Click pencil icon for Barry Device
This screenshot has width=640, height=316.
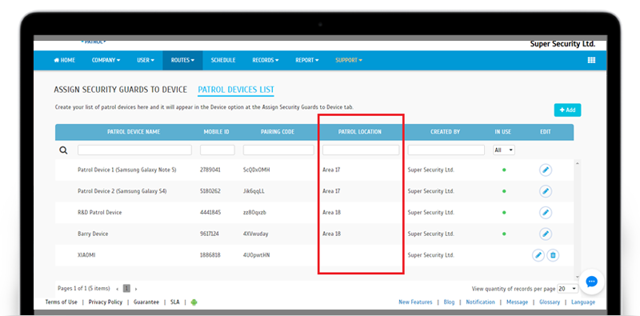click(x=546, y=234)
